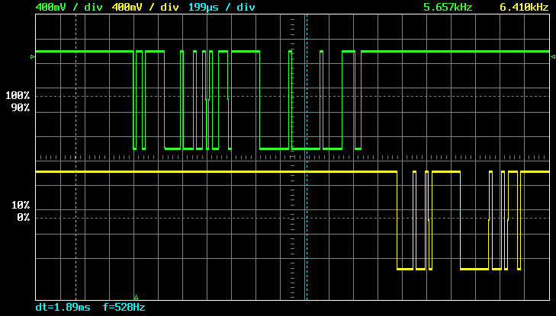Click the green trigger position triangle at bottom
556x316 pixels.
(x=136, y=297)
